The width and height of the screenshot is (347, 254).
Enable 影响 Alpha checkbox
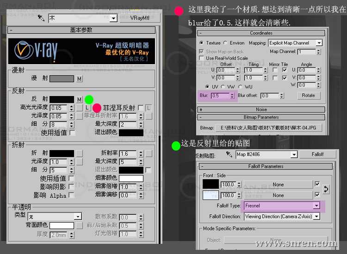[x=71, y=195]
